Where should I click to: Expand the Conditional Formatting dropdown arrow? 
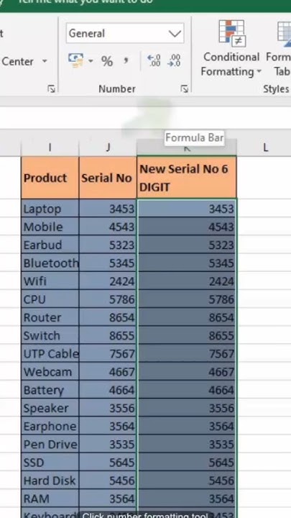tap(259, 71)
